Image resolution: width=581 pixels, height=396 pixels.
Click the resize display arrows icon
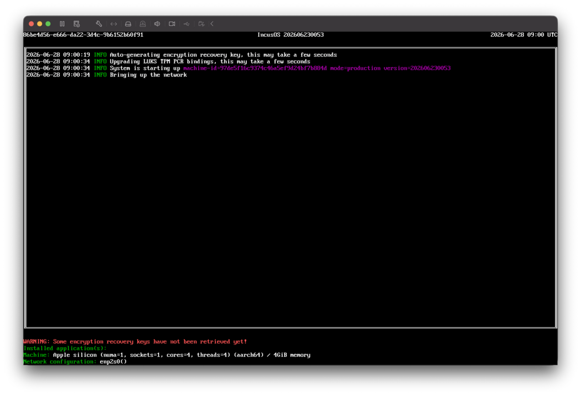click(x=114, y=24)
